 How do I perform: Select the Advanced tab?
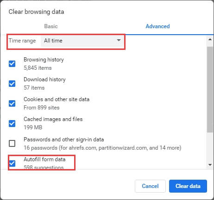coord(157,26)
